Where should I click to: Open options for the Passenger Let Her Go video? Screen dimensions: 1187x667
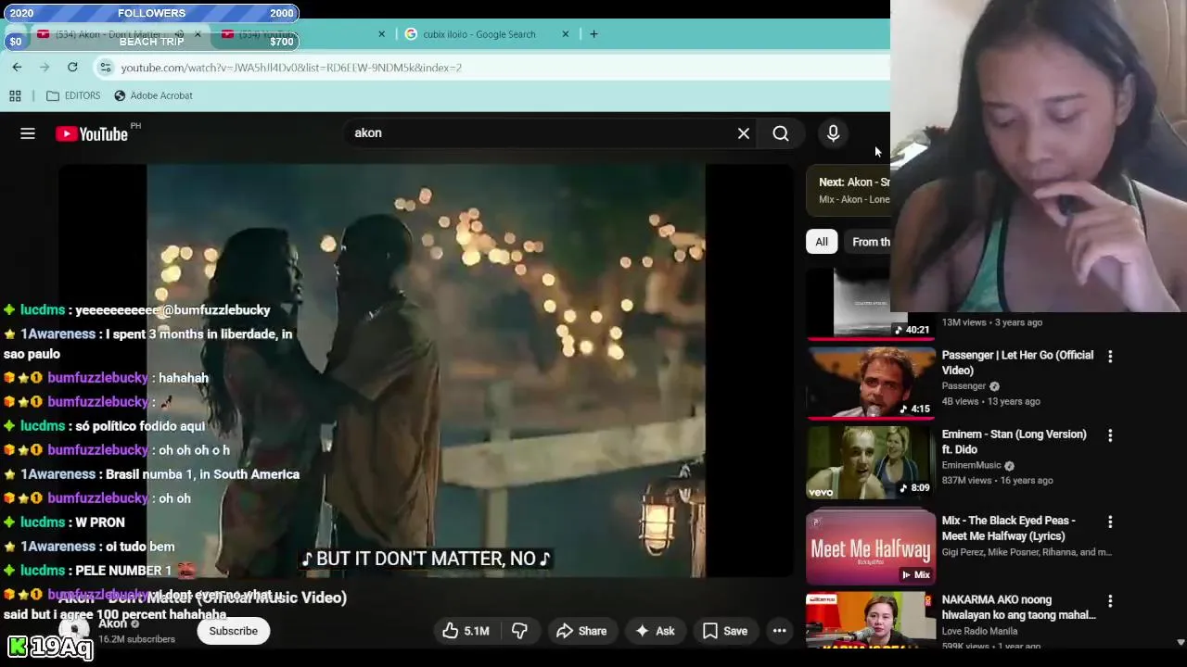[1110, 356]
